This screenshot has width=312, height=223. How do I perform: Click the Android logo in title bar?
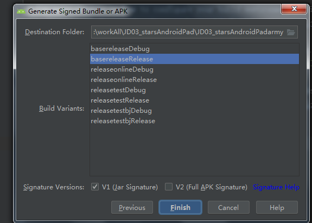pyautogui.click(x=21, y=11)
